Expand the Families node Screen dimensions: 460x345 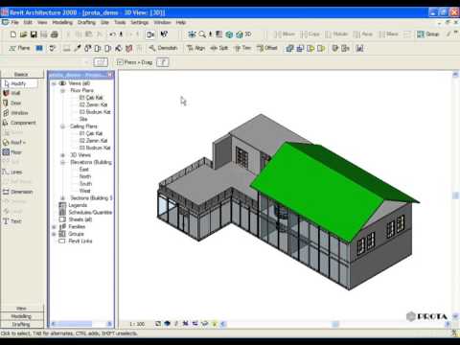pos(54,227)
